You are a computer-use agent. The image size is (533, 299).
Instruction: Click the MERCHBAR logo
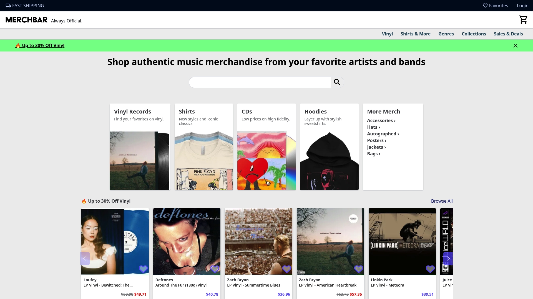(x=26, y=20)
